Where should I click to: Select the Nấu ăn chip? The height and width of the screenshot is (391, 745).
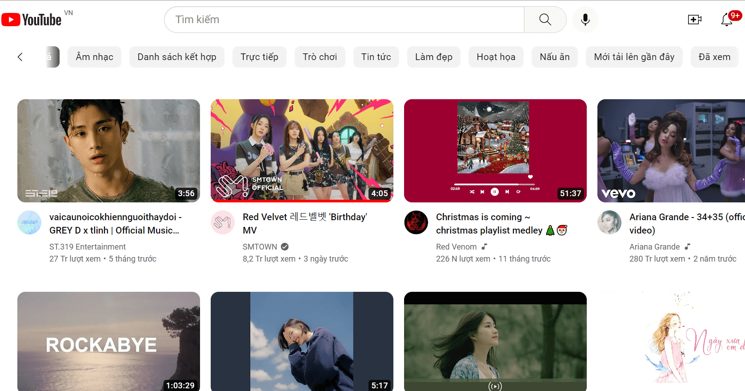(555, 57)
